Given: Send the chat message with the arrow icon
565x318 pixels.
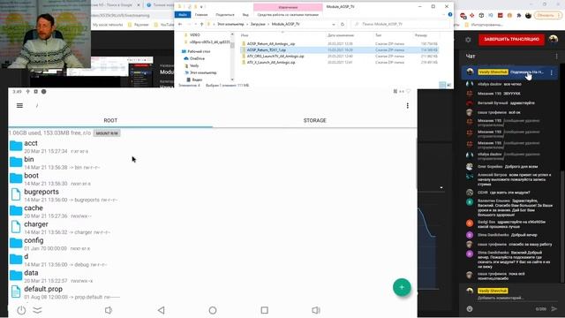Looking at the screenshot, I should tap(554, 308).
